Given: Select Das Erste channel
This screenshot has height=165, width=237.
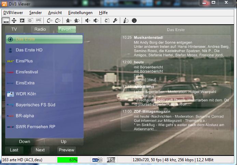Looking at the screenshot, I should [44, 39].
